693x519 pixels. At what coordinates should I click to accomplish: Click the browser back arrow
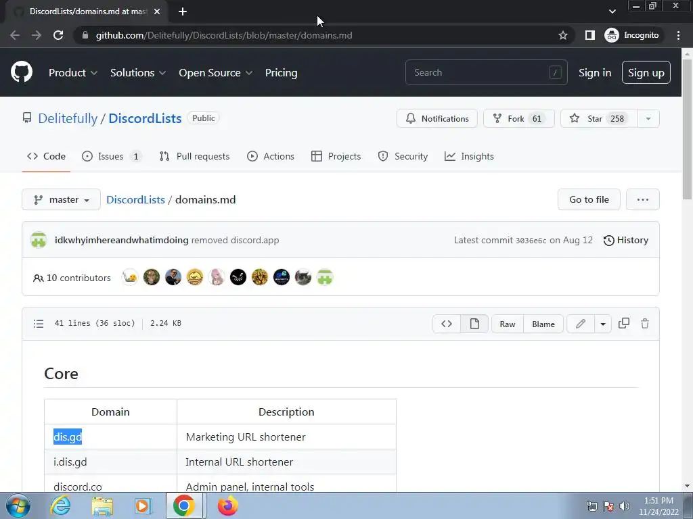15,35
